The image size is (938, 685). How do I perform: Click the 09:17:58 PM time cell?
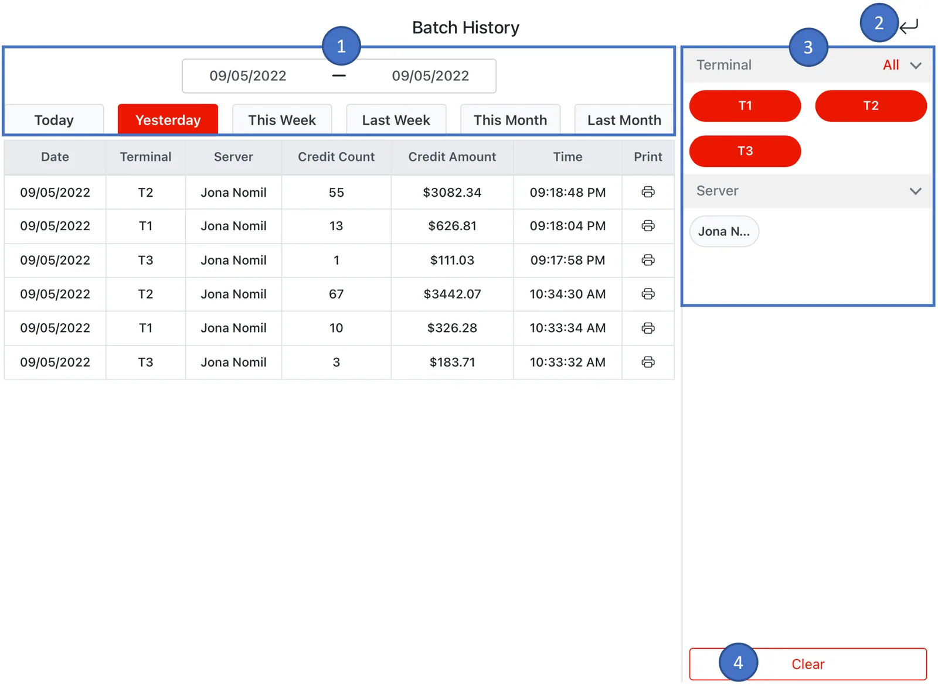coord(567,260)
